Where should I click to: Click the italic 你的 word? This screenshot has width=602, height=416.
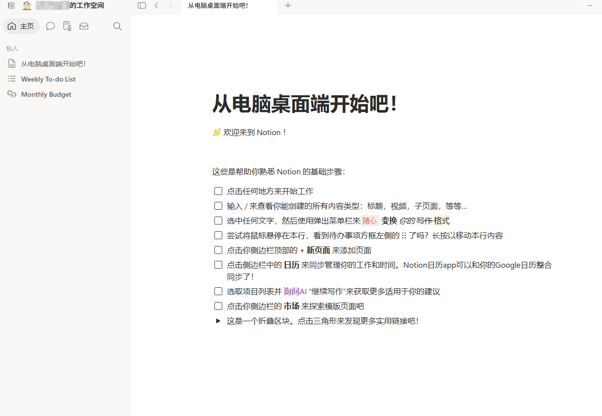tap(407, 221)
